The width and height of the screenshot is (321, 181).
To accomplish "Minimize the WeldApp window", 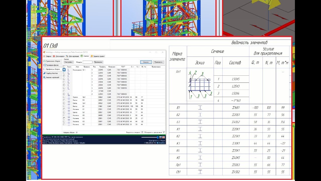I will click(x=150, y=52).
